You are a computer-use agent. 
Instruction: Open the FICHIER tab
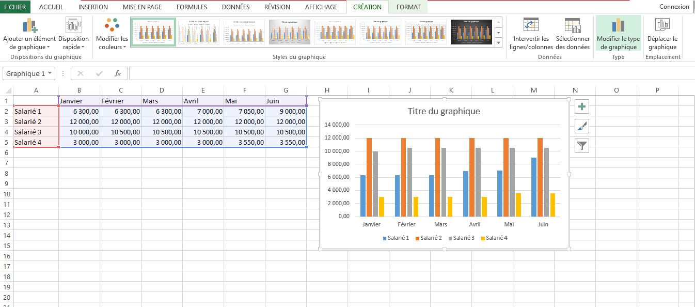pos(15,7)
